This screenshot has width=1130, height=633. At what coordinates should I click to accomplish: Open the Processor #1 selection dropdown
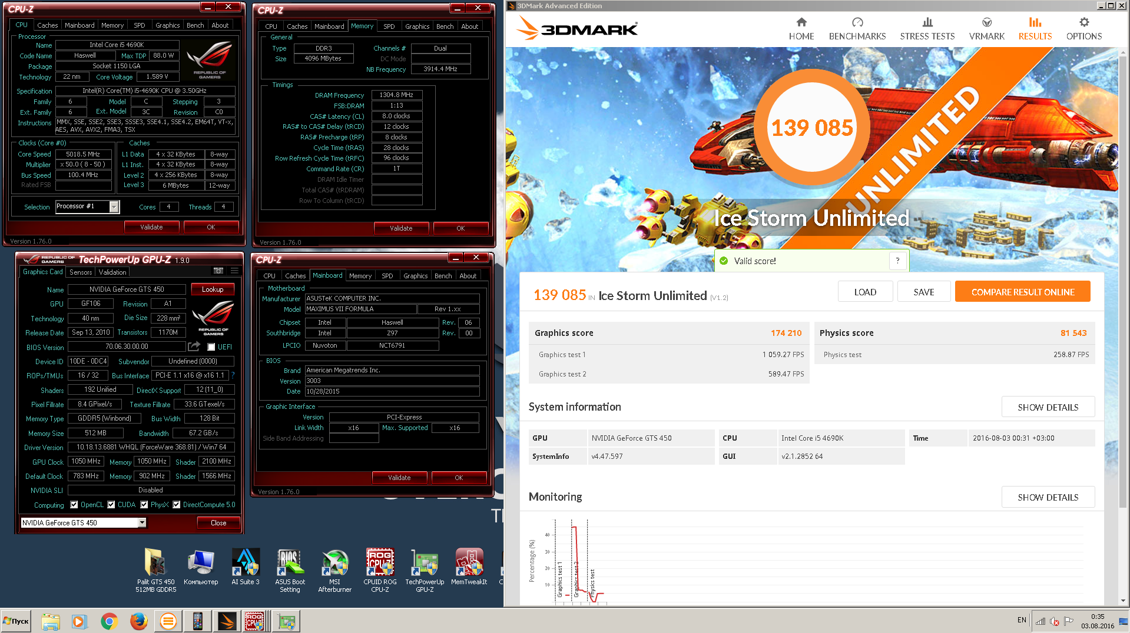coord(114,206)
